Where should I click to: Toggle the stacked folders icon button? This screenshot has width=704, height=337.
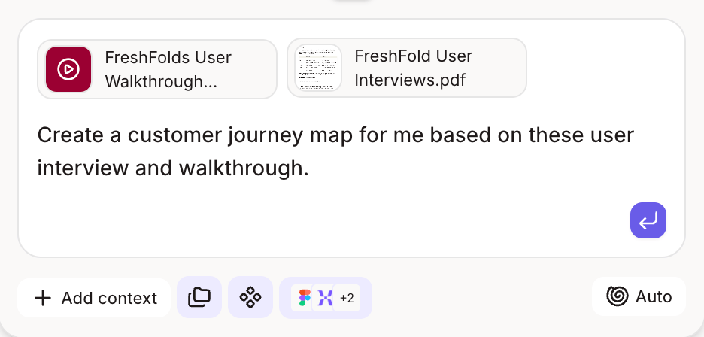pos(199,297)
